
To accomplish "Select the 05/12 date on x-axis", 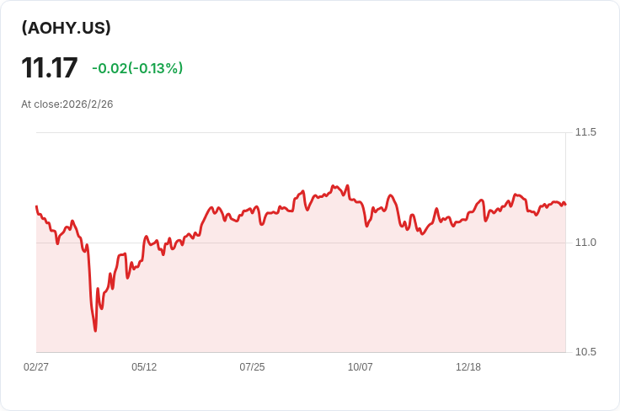I will pos(144,367).
